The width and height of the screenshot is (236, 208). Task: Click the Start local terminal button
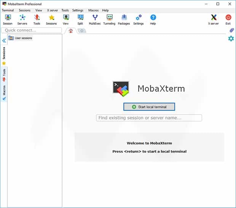pos(149,107)
